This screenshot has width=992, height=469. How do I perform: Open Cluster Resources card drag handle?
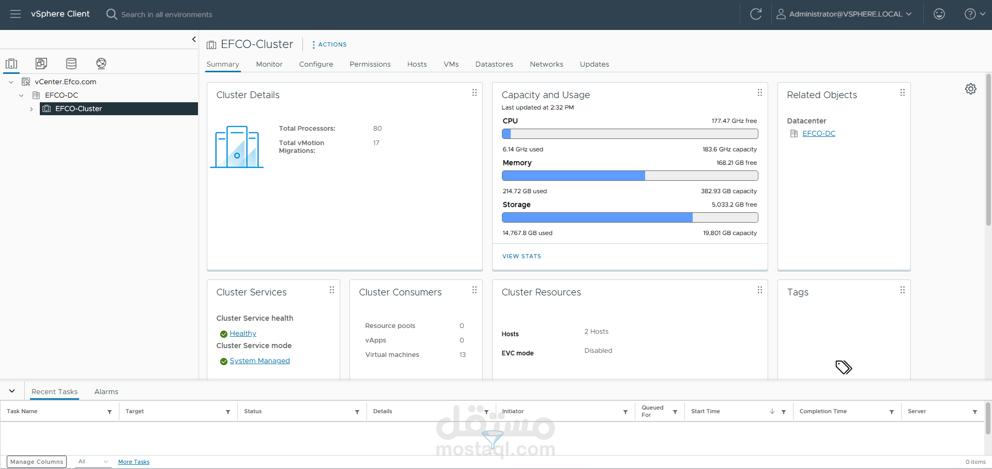coord(759,290)
